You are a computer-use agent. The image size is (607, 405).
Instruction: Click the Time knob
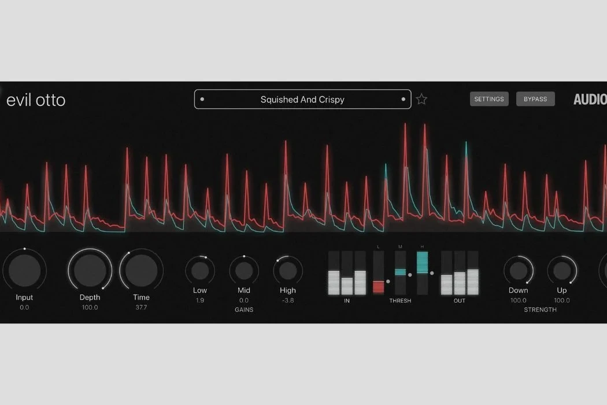[141, 270]
